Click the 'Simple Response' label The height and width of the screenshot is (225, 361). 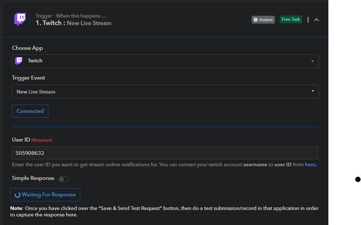[33, 178]
